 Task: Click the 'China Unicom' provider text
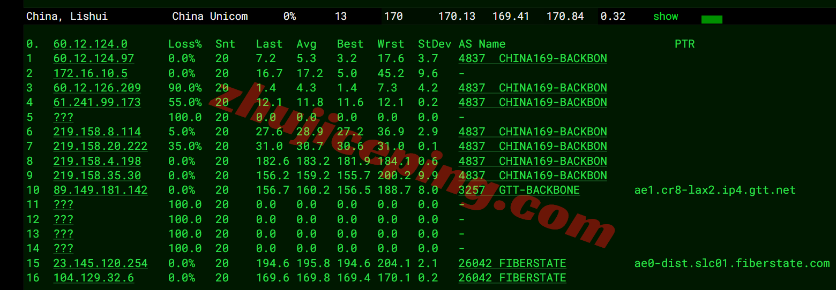pyautogui.click(x=210, y=17)
